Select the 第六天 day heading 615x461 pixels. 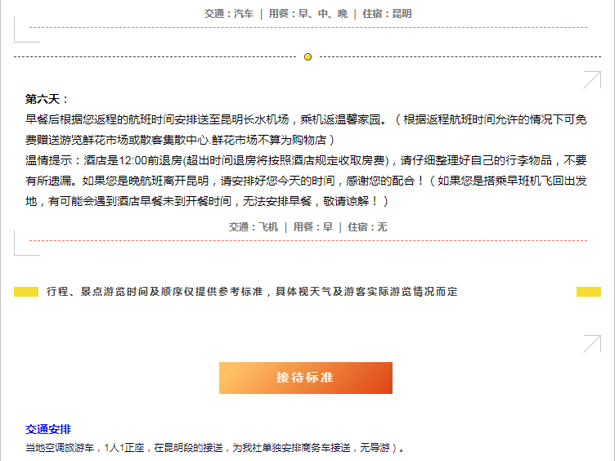click(47, 99)
